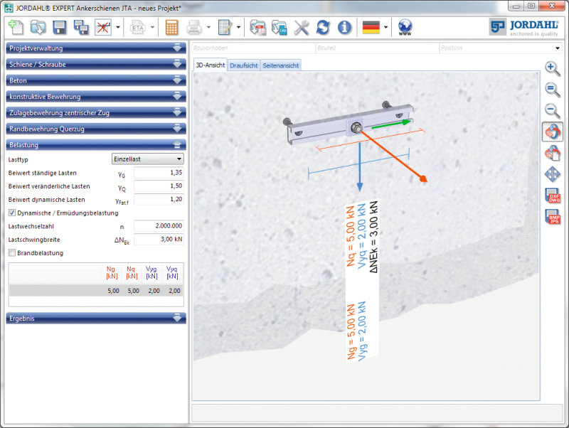Image resolution: width=569 pixels, height=428 pixels.
Task: Open the WWW globe website icon
Action: pos(405,27)
